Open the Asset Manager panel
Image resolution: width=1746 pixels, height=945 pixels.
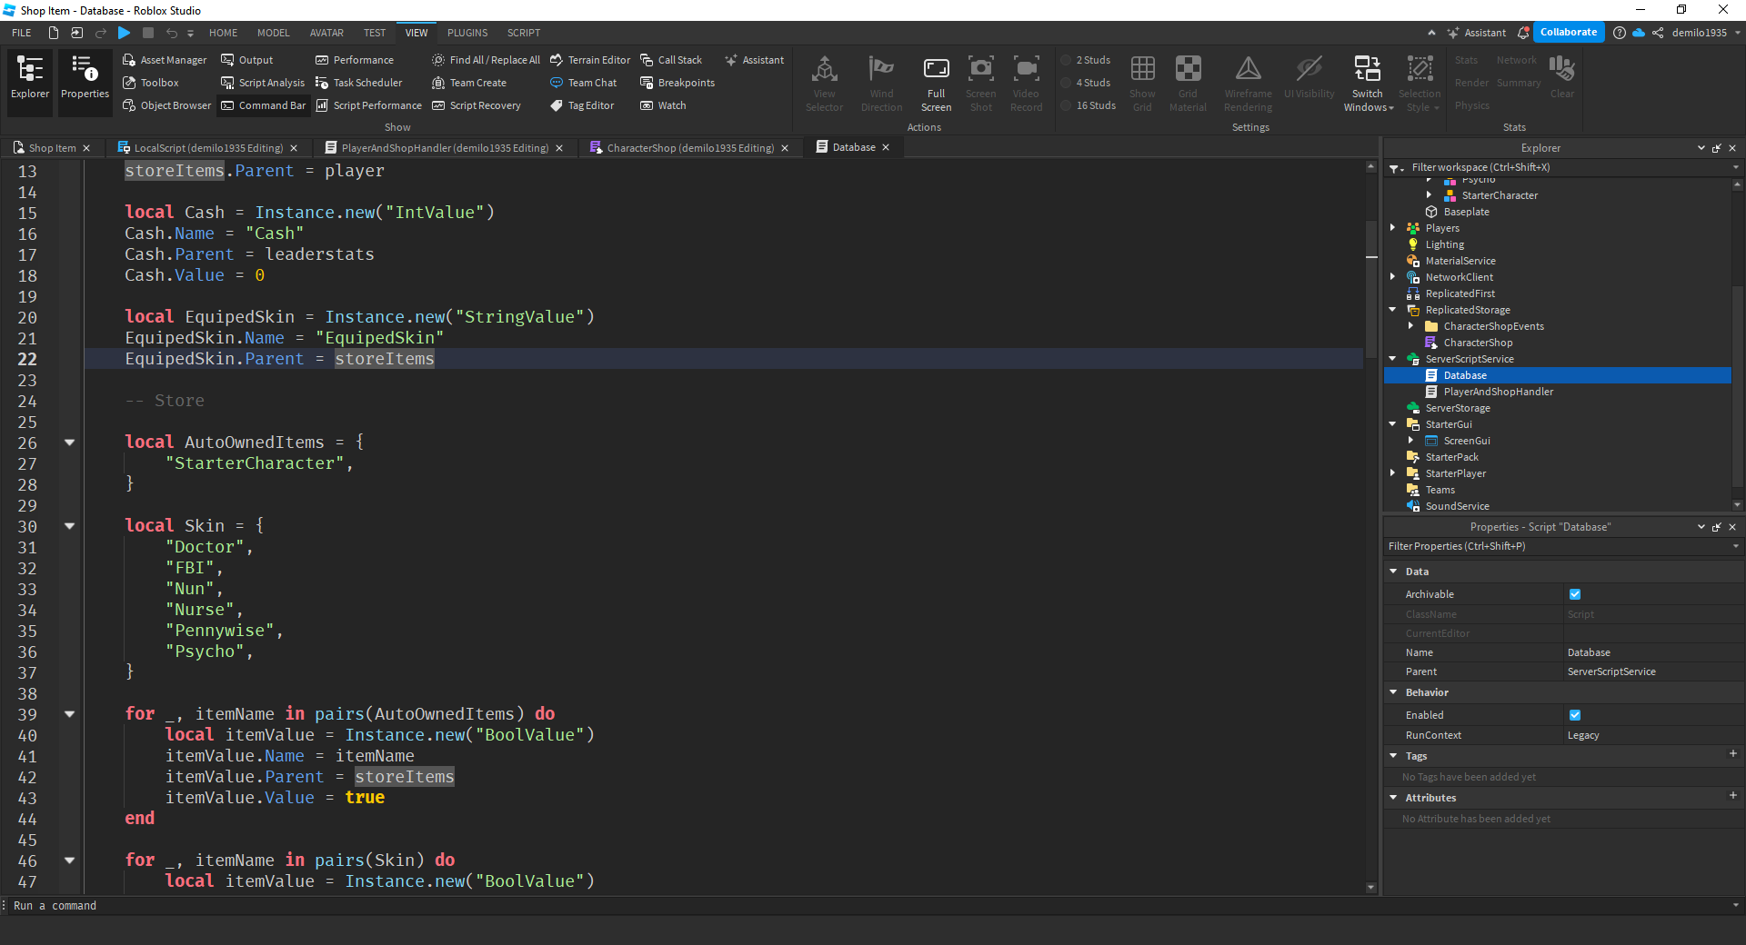tap(165, 59)
